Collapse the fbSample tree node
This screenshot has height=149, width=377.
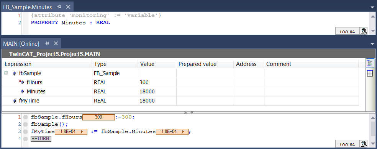(x=6, y=73)
